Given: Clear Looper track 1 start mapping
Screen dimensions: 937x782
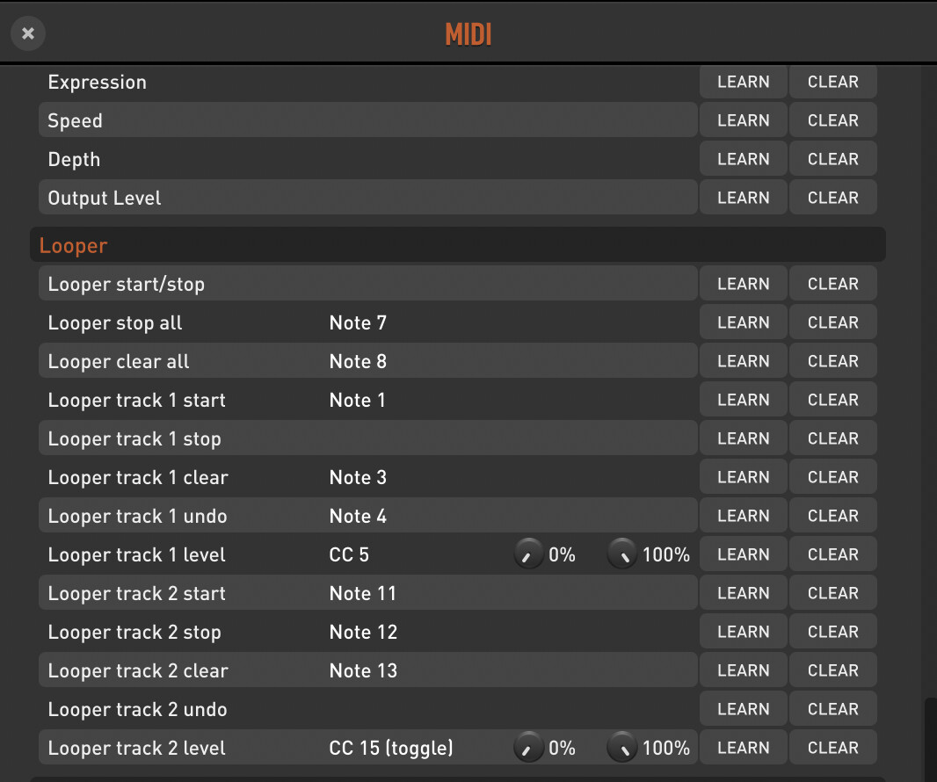Looking at the screenshot, I should point(833,400).
